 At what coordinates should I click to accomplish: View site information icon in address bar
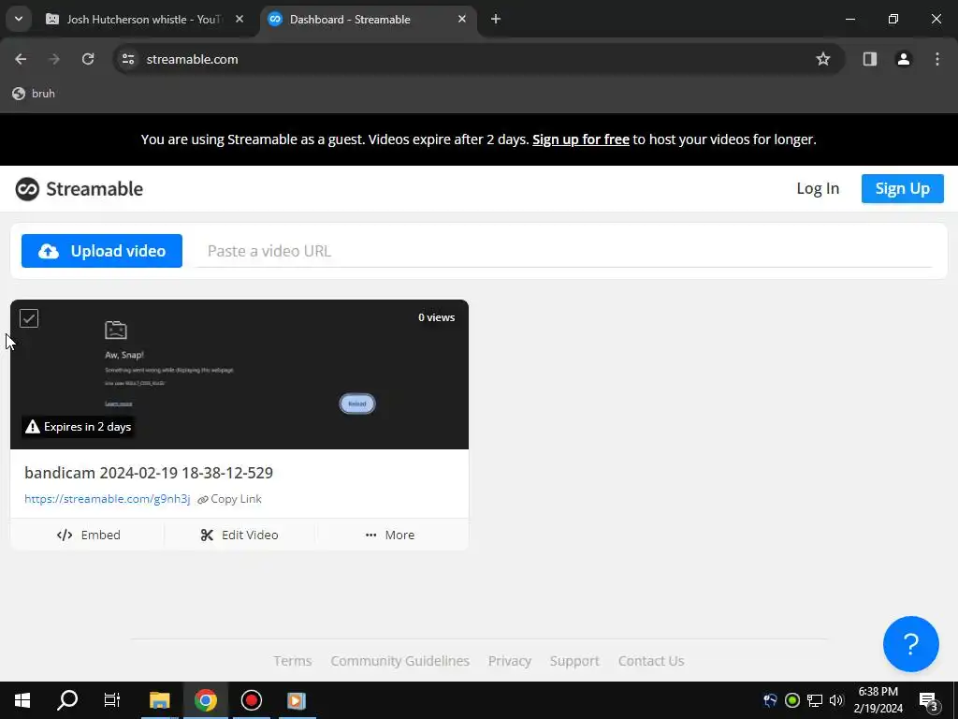[x=128, y=59]
